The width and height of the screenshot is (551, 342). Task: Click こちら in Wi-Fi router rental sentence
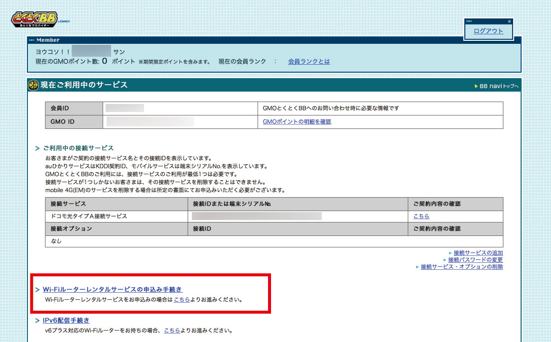182,300
